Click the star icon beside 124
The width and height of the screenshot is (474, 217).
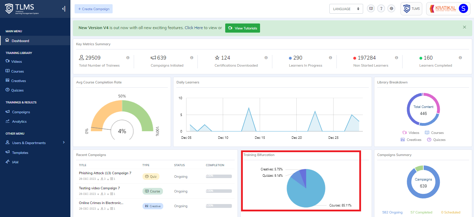click(x=217, y=57)
